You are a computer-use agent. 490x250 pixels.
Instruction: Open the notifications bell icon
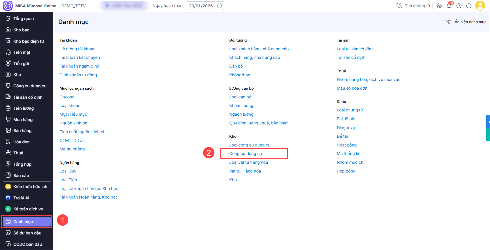click(449, 6)
